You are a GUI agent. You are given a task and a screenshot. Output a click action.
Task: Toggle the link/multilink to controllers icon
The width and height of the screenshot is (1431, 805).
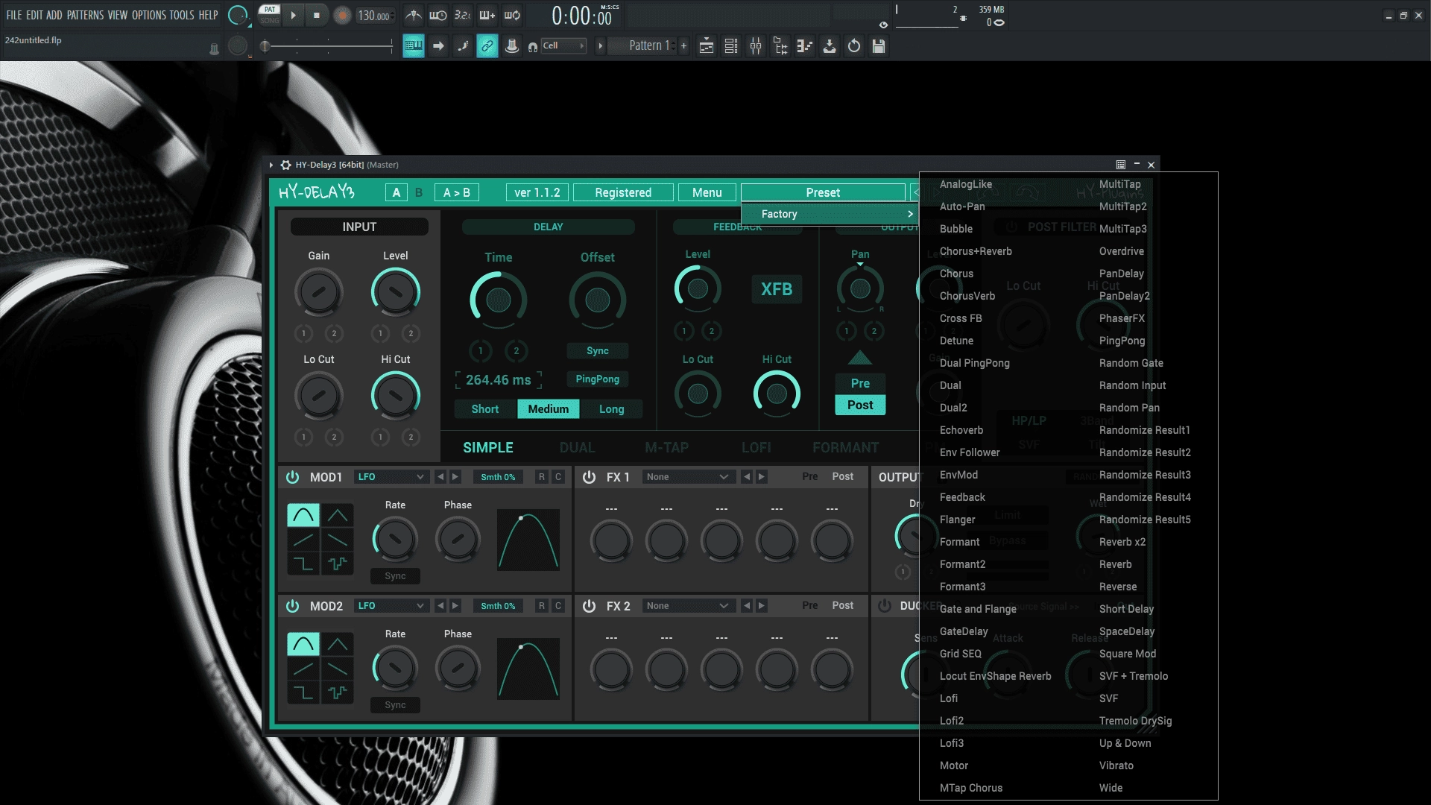487,46
